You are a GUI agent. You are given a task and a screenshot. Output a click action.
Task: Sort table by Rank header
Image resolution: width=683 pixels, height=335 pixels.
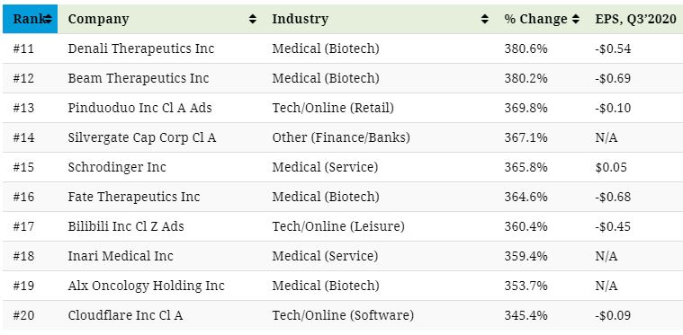pos(30,19)
